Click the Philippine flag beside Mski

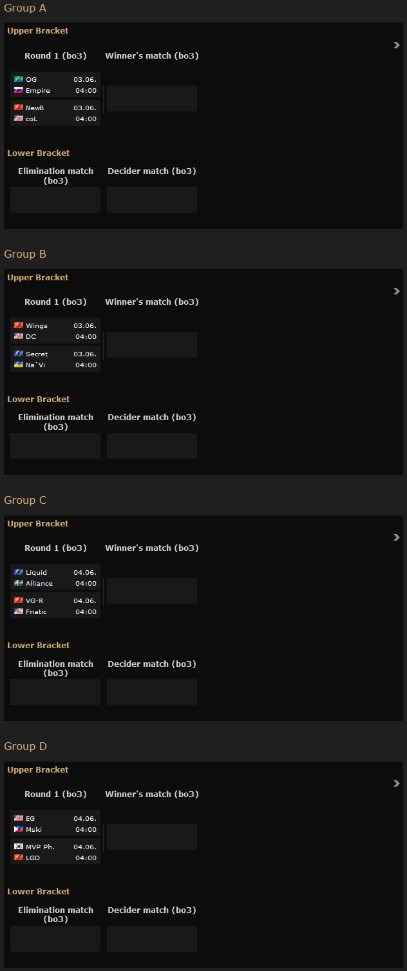click(19, 829)
